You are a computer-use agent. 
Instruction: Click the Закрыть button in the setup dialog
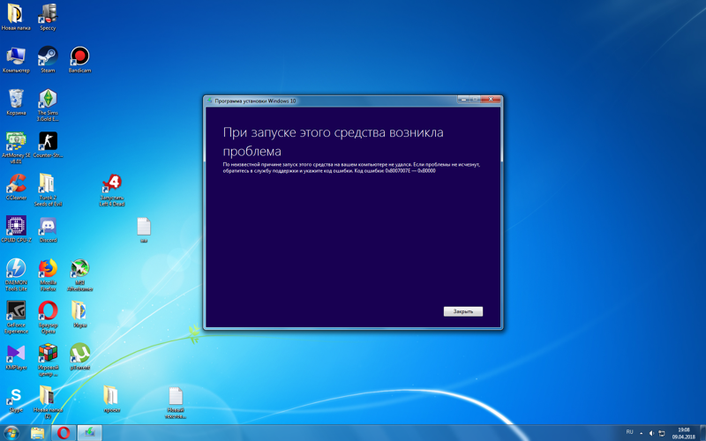click(x=462, y=311)
